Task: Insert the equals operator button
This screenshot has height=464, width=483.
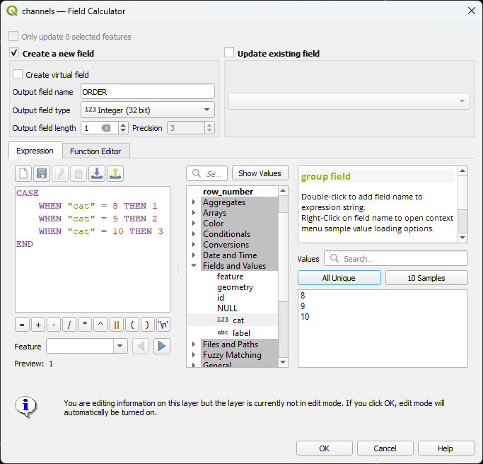Action: pos(23,325)
